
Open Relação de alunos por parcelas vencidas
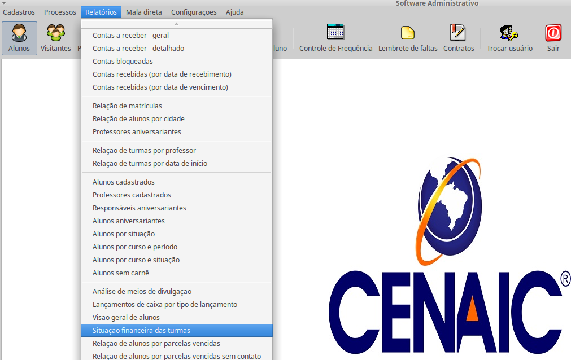(177, 344)
